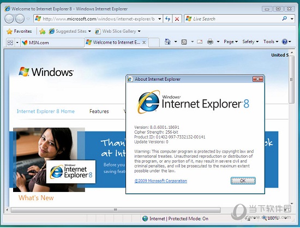Viewport: 300px width, 228px height.
Task: Expand the Print options dropdown arrow
Action: coord(218,41)
